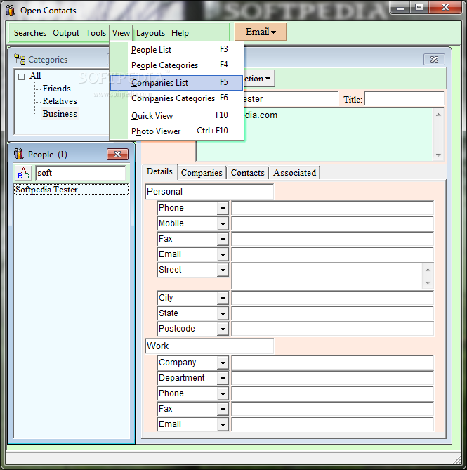Switch to the Associated tab
The width and height of the screenshot is (467, 470).
point(294,173)
